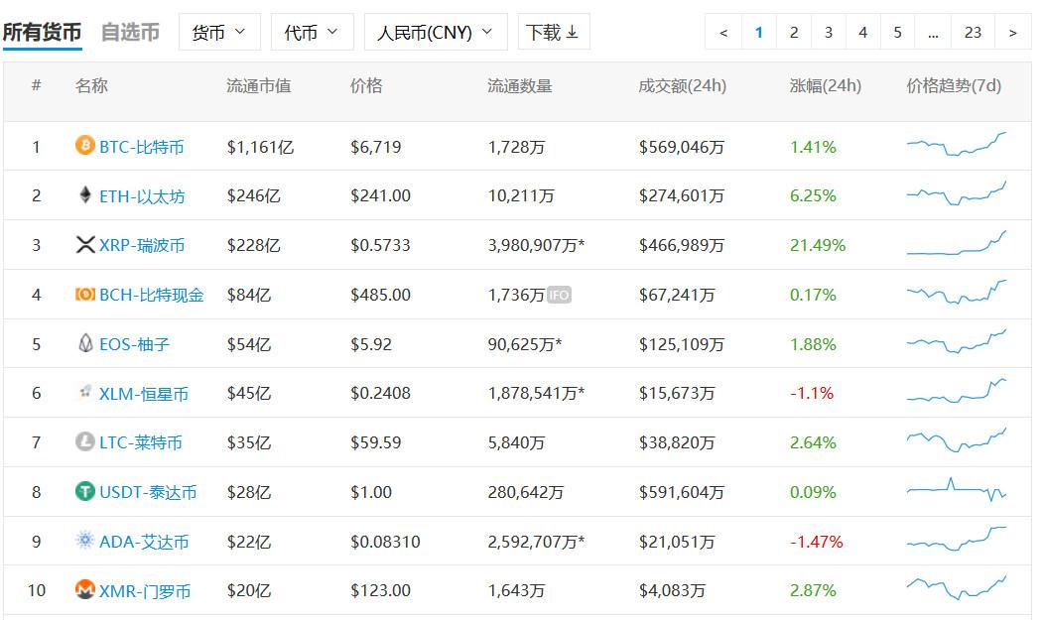View the ADA 7-day price trend chart
Screen dimensions: 1045x620
pyautogui.click(x=957, y=539)
